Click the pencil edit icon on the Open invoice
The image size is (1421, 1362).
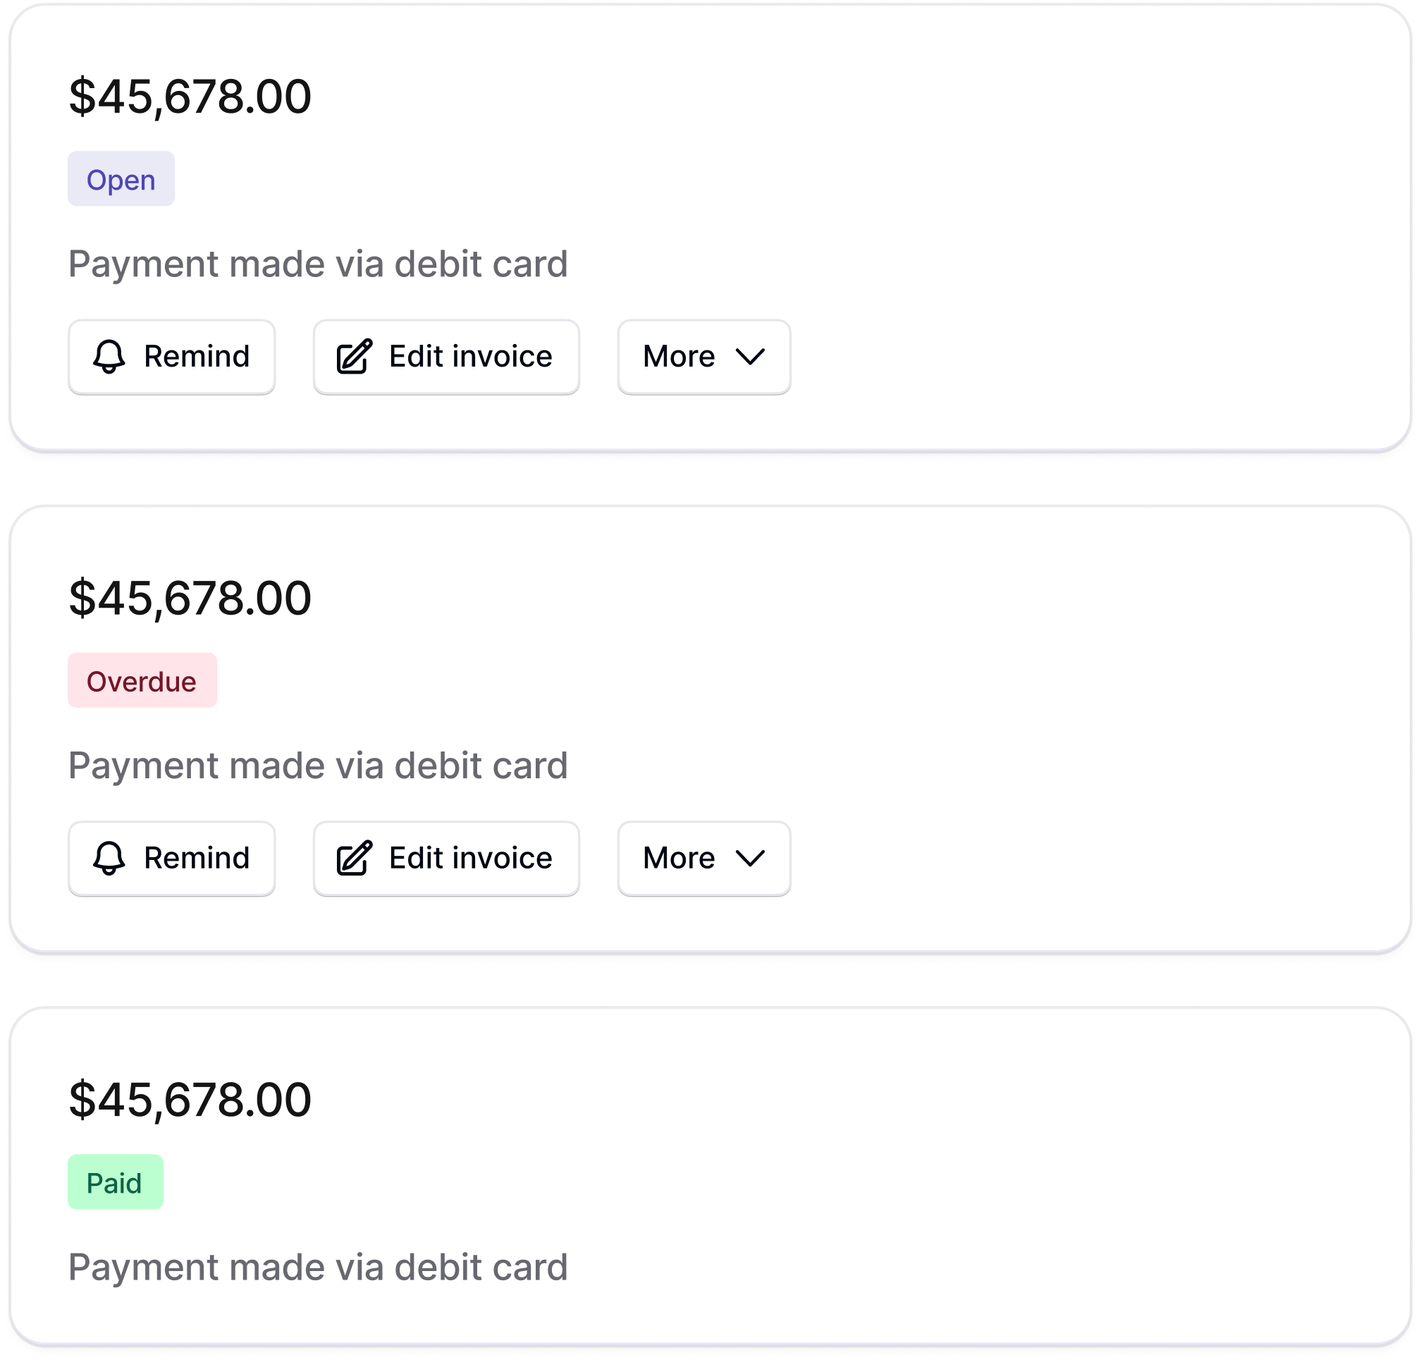pyautogui.click(x=355, y=356)
